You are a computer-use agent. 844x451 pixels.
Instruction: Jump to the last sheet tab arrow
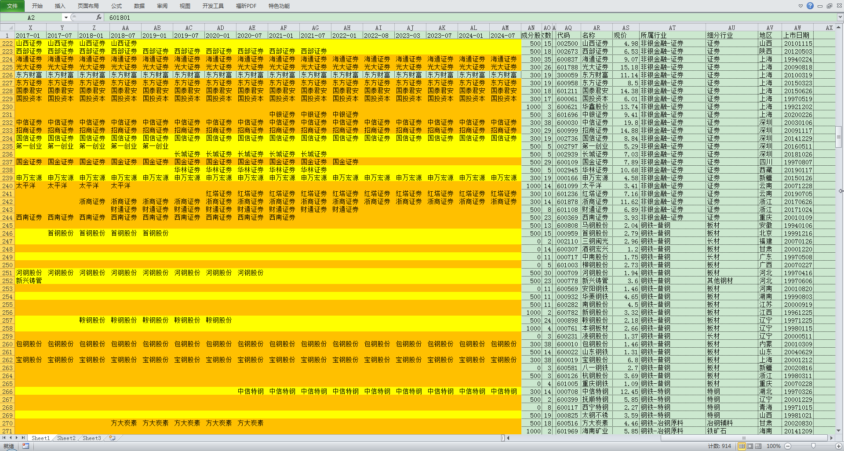(23, 438)
